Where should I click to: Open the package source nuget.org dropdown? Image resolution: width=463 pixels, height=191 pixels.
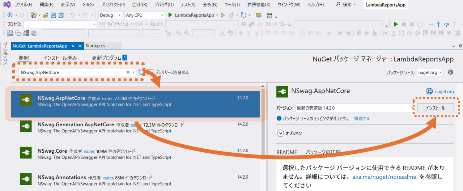click(x=430, y=72)
